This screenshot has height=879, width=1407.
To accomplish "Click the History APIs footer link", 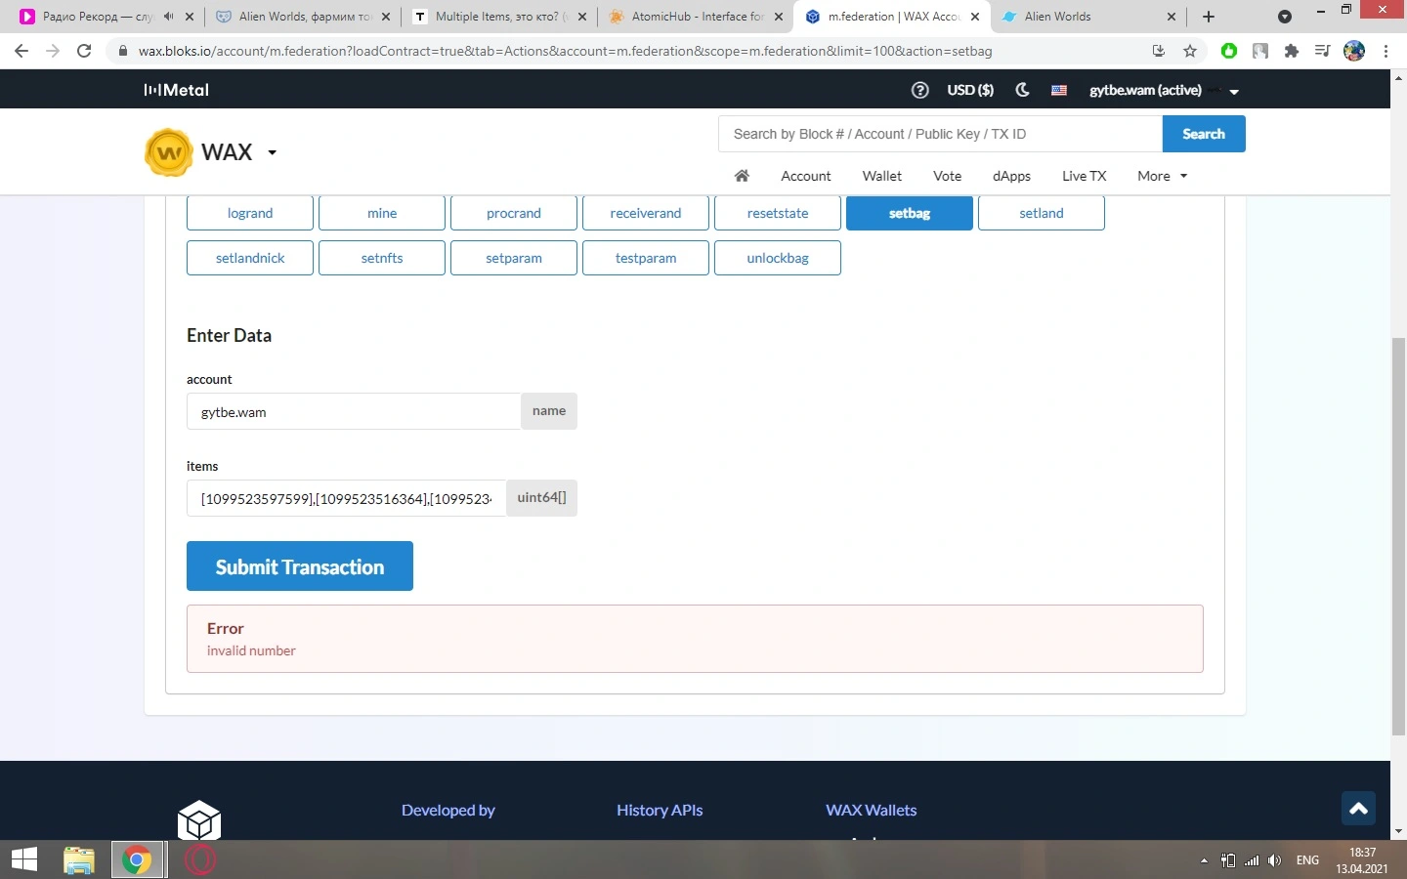I will tap(660, 810).
